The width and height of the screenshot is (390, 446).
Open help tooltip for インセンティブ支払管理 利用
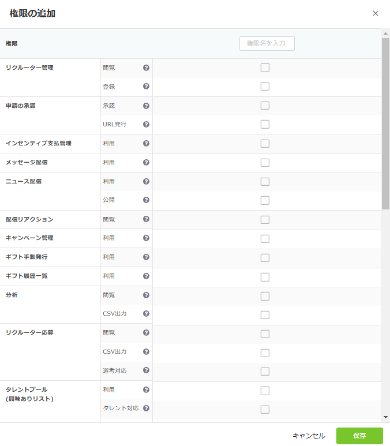tap(146, 143)
